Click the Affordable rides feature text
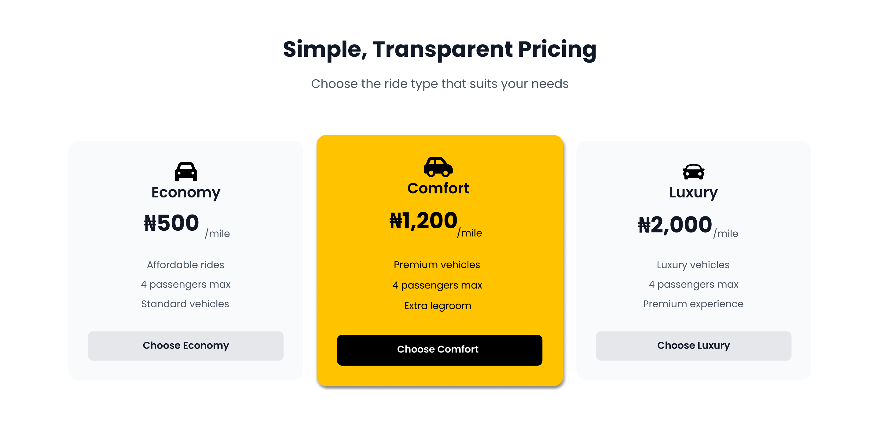This screenshot has height=423, width=880. coord(185,265)
